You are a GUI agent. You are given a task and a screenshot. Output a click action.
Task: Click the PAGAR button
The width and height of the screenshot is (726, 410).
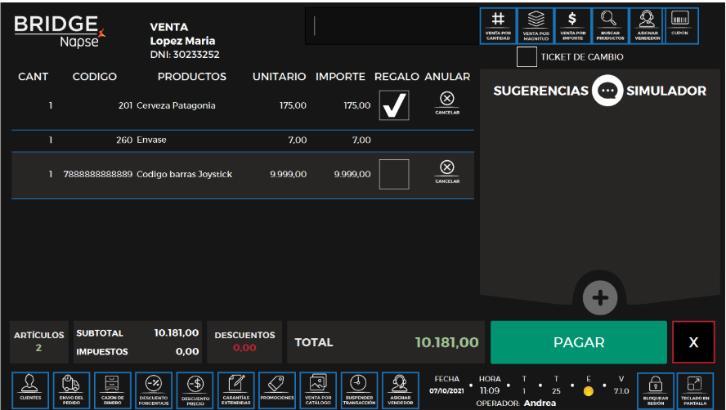tap(579, 342)
